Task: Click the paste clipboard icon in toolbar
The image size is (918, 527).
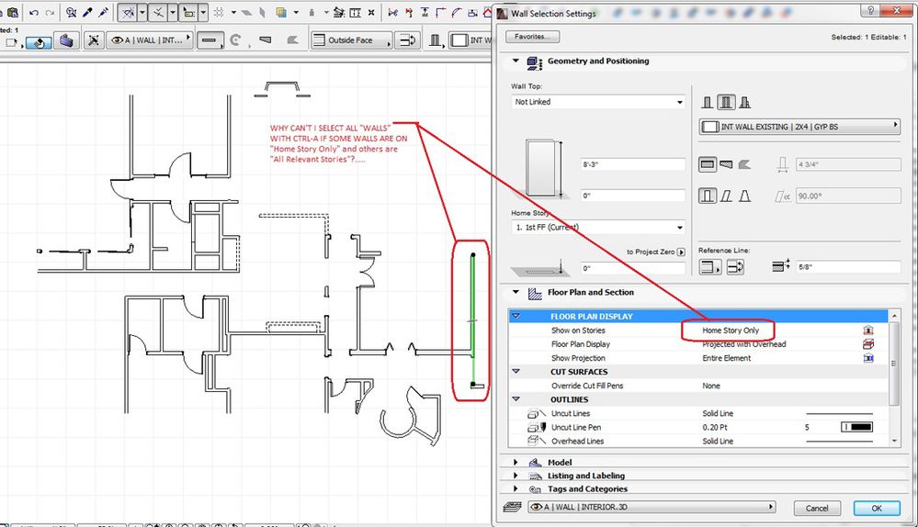Action: tap(12, 12)
